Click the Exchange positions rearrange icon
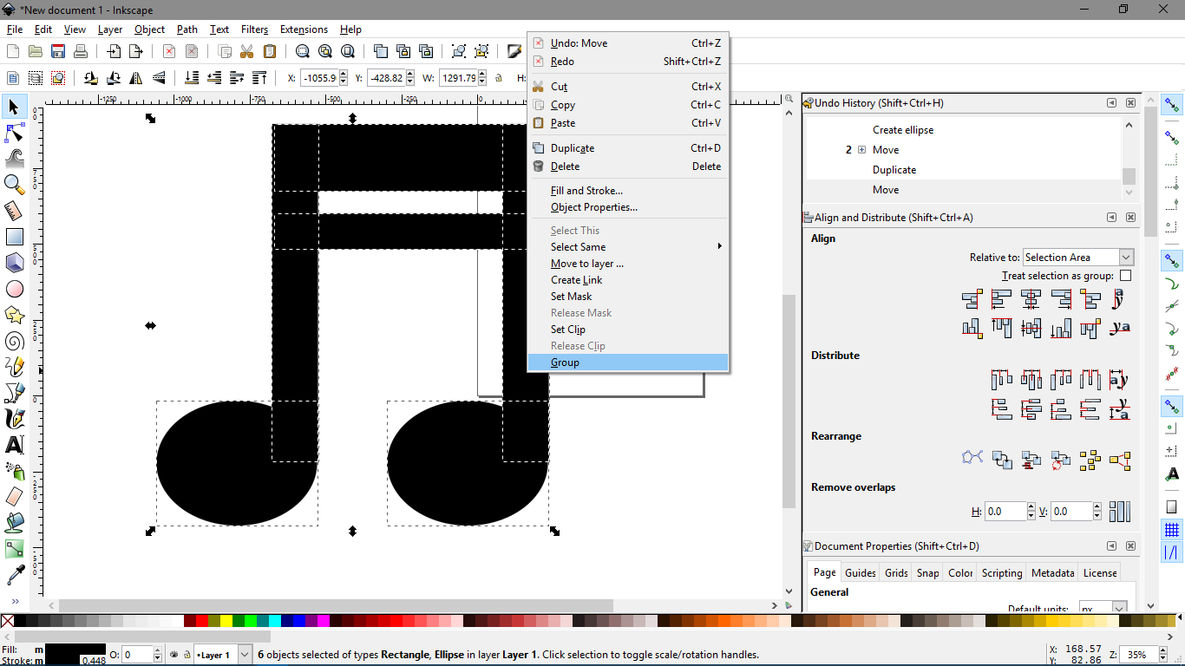This screenshot has width=1185, height=666. [1002, 460]
